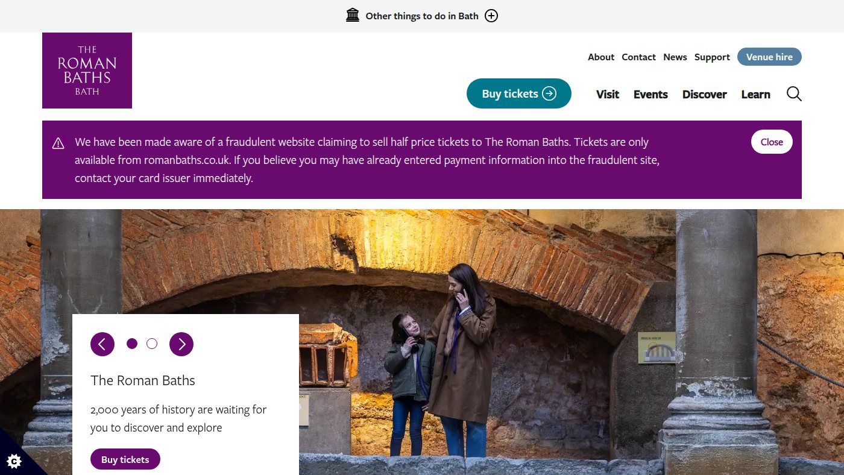Click "2,000 years of history" slide text
Image resolution: width=844 pixels, height=475 pixels.
[x=178, y=418]
